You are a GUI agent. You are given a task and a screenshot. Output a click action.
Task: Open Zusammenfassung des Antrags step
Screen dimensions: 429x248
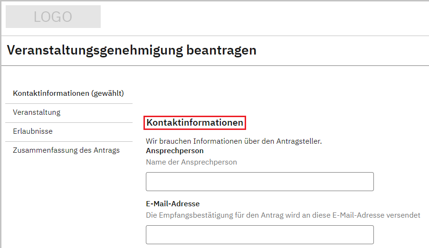[x=66, y=150]
